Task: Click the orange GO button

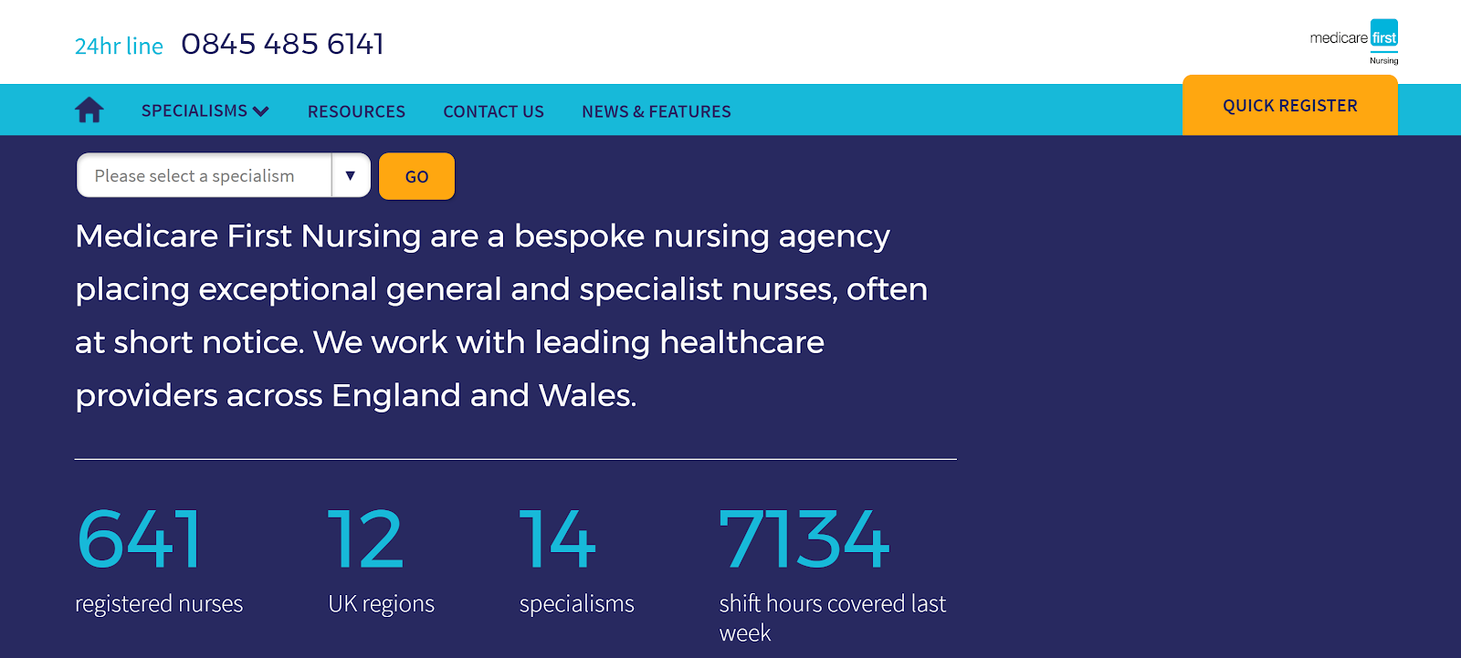Action: click(x=416, y=176)
